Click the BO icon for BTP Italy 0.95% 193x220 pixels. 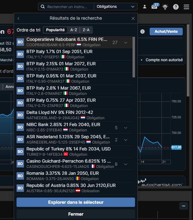click(20, 79)
